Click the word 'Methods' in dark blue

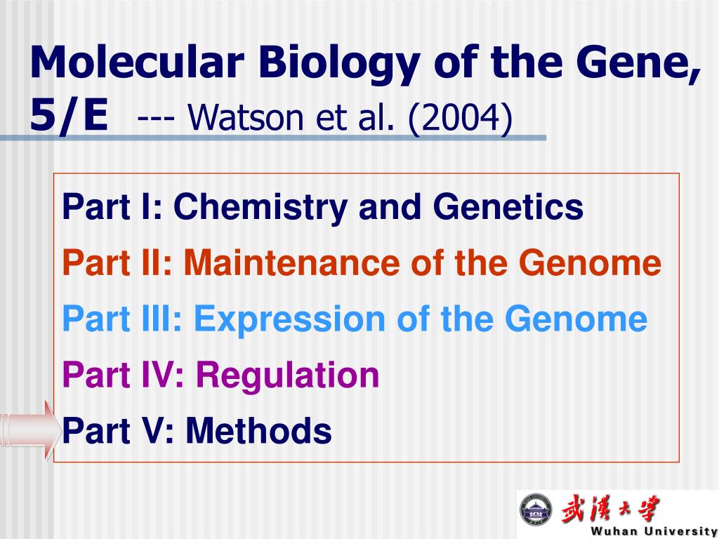point(258,430)
